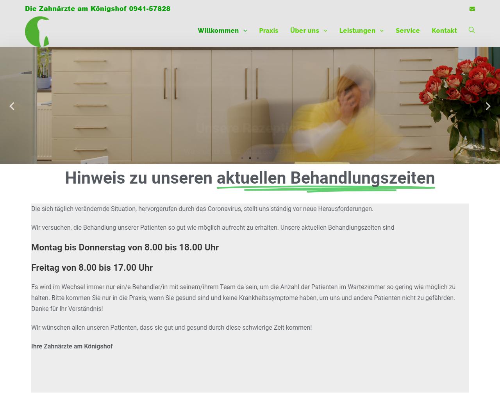Select the first slider pagination dot
Screen dimensions: 500x400
click(242, 158)
